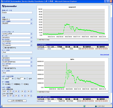This screenshot has height=108, width=113.
Task: Focus the 登録レポート名 field containing Sample
Action: point(17,12)
